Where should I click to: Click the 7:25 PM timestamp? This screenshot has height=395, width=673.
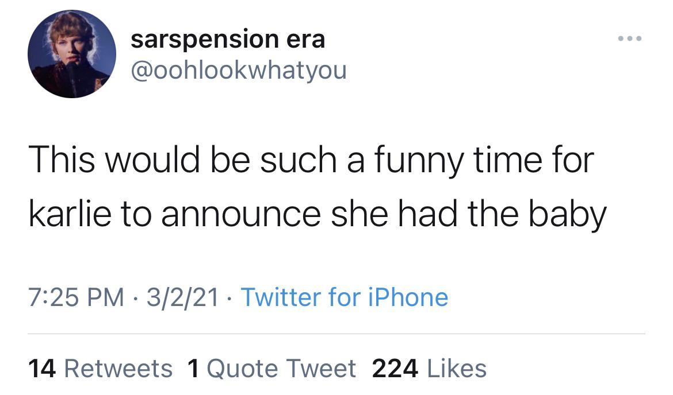pos(76,297)
